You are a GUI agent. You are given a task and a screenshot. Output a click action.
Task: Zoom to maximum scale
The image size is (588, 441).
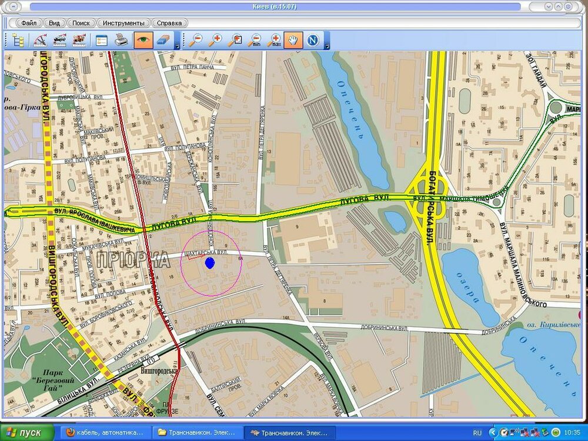[x=274, y=41]
